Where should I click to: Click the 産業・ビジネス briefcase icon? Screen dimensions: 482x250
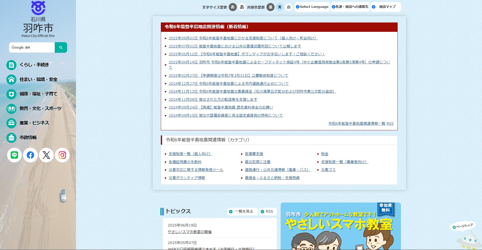(x=11, y=123)
